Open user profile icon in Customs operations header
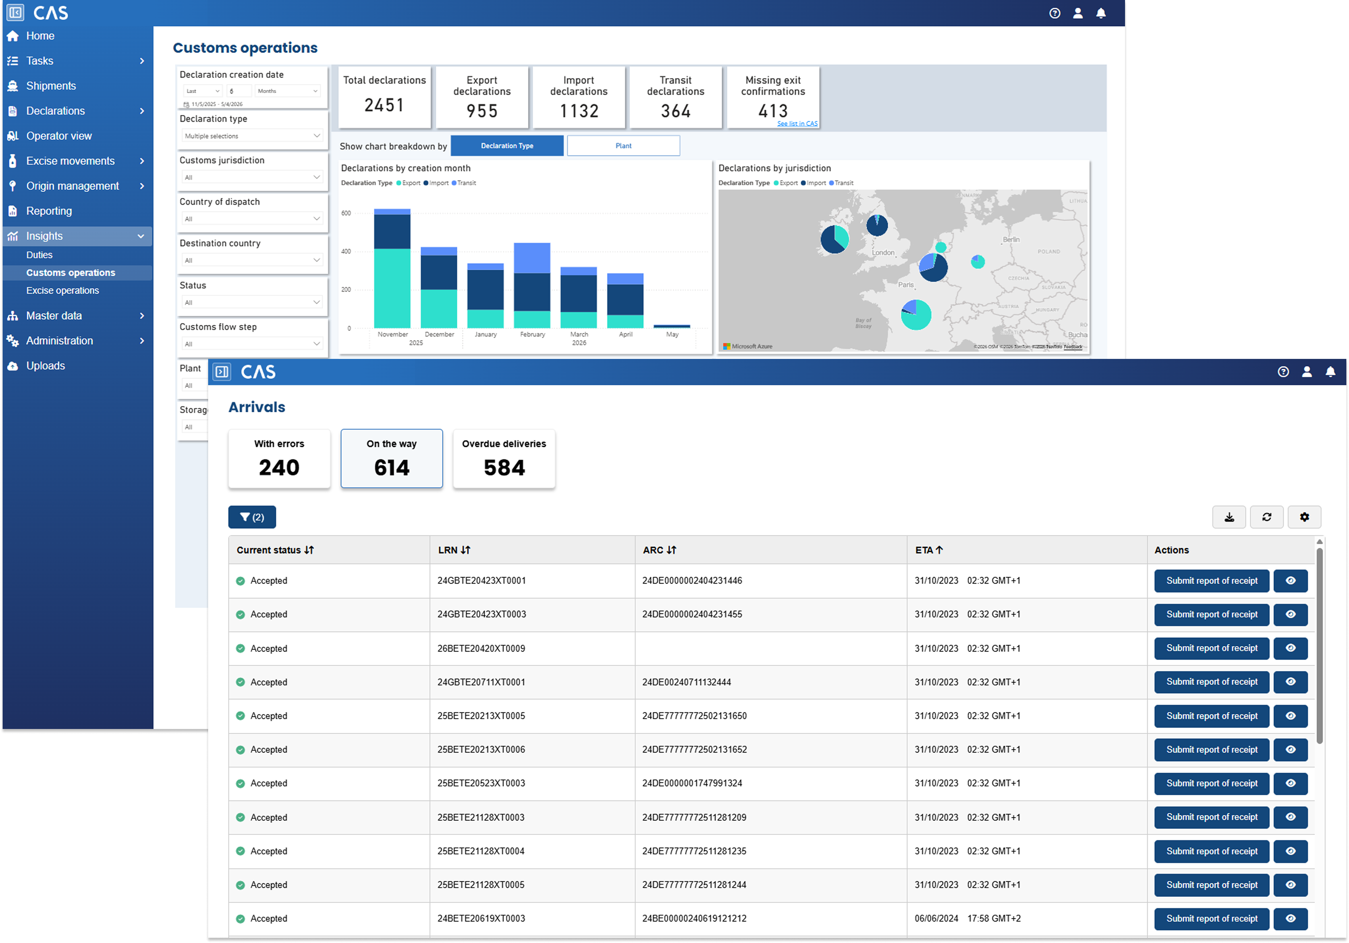Viewport: 1349px width, 943px height. click(x=1078, y=13)
